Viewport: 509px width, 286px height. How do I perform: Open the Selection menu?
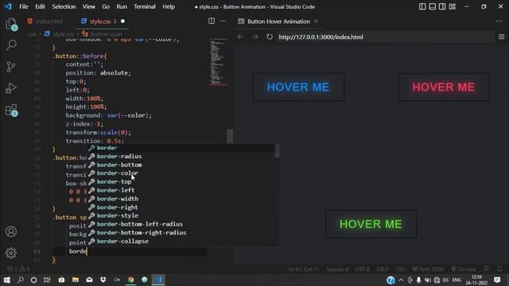pyautogui.click(x=64, y=6)
